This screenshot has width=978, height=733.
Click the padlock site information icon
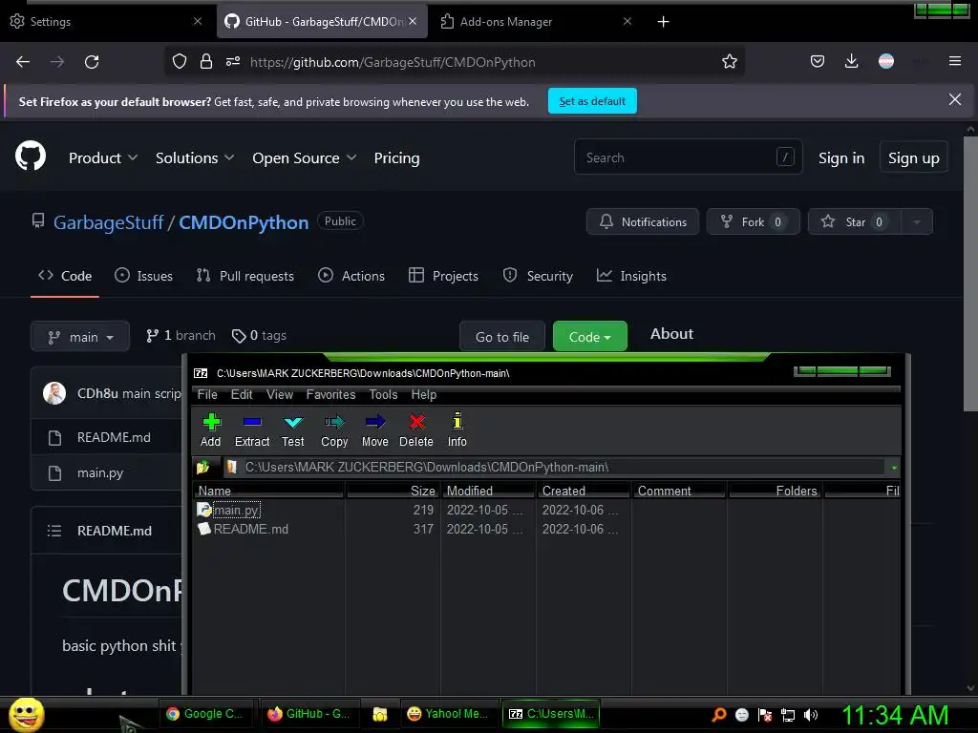click(x=206, y=62)
